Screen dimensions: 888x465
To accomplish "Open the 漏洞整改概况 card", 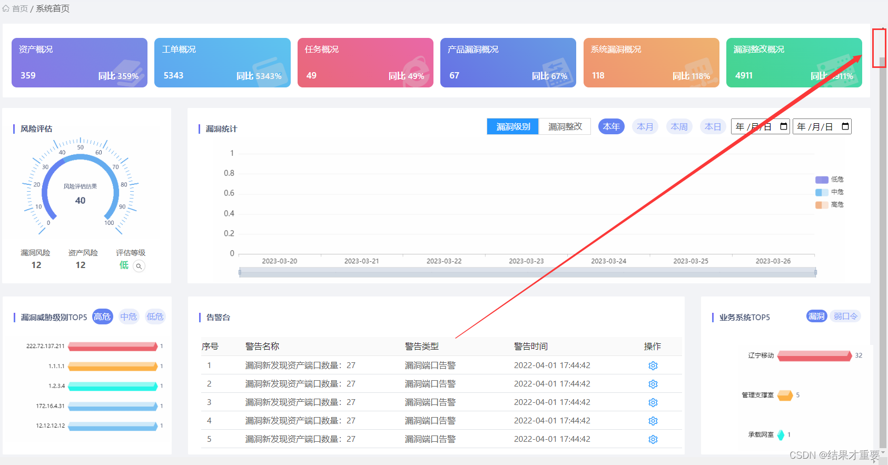I will [x=794, y=63].
